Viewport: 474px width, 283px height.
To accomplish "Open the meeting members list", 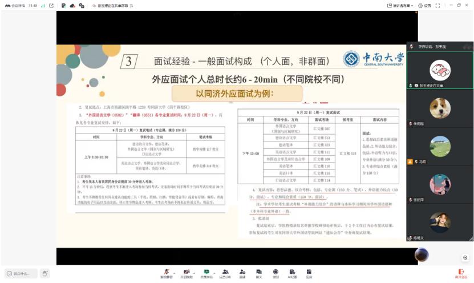I will (225, 273).
